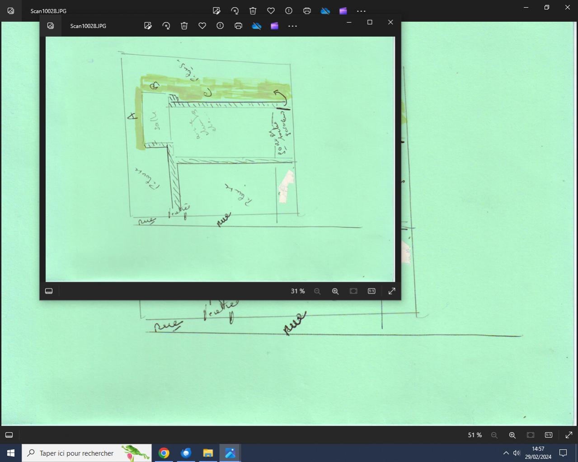Image resolution: width=578 pixels, height=462 pixels.
Task: Maximize the front Photos window
Action: point(370,22)
